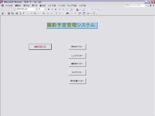
Task: Click the File Search icon beside Save
Action: coord(13,13)
